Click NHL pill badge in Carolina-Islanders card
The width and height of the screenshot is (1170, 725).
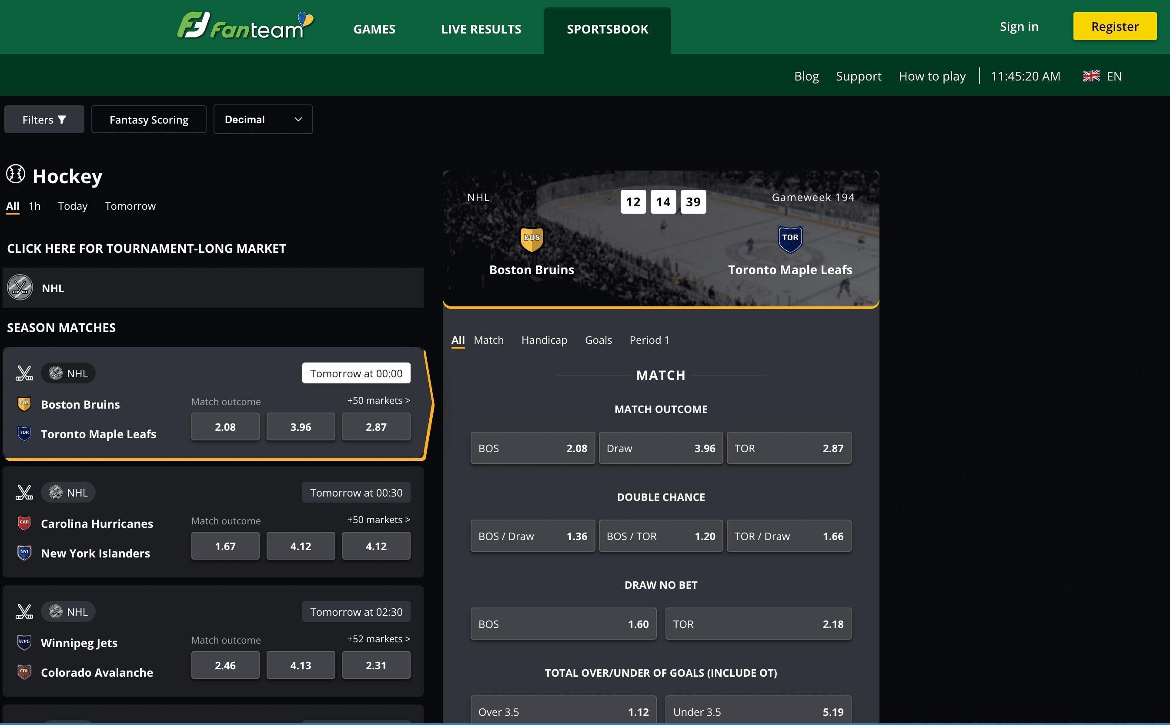[68, 493]
